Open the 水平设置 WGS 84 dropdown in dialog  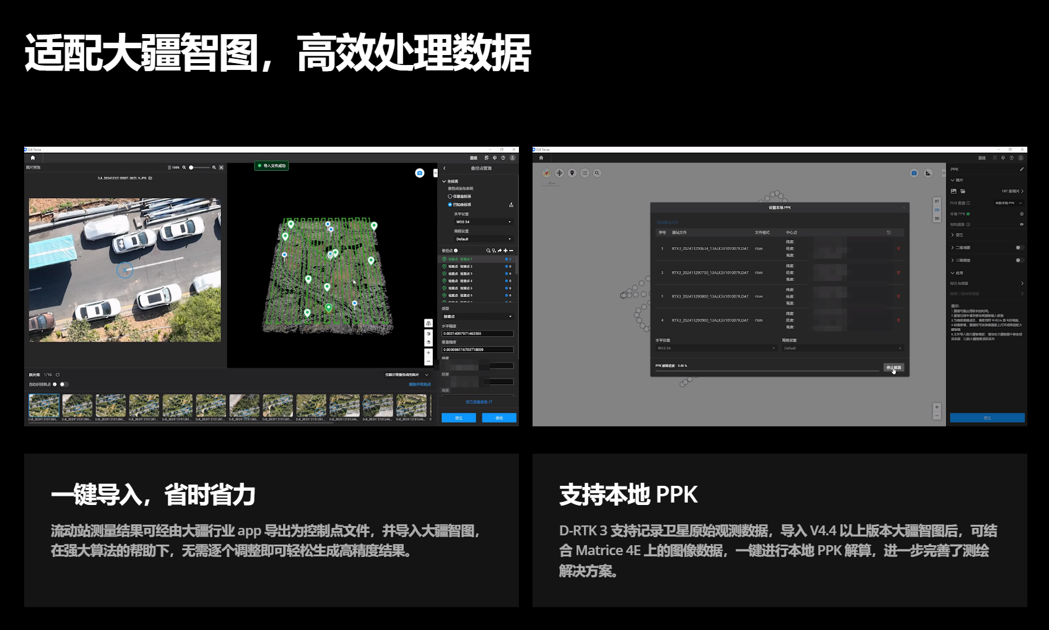click(716, 348)
